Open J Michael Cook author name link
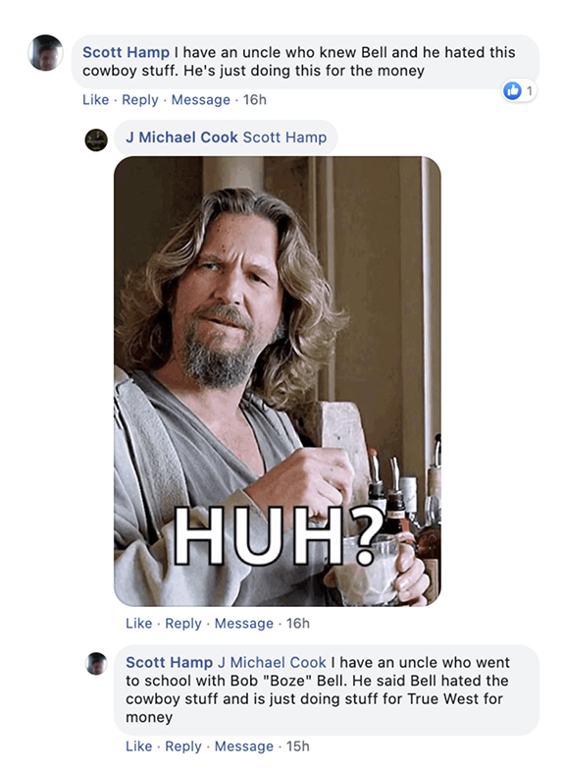 click(x=181, y=137)
